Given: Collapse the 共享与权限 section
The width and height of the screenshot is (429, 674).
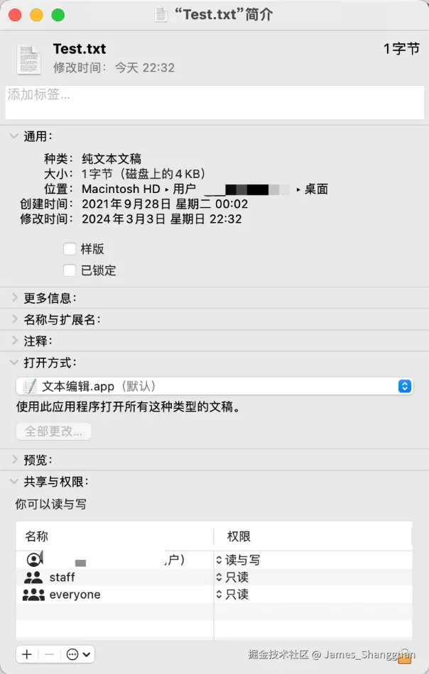Looking at the screenshot, I should (14, 482).
